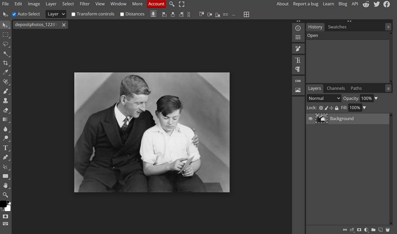Select the Zoom tool

click(x=5, y=195)
